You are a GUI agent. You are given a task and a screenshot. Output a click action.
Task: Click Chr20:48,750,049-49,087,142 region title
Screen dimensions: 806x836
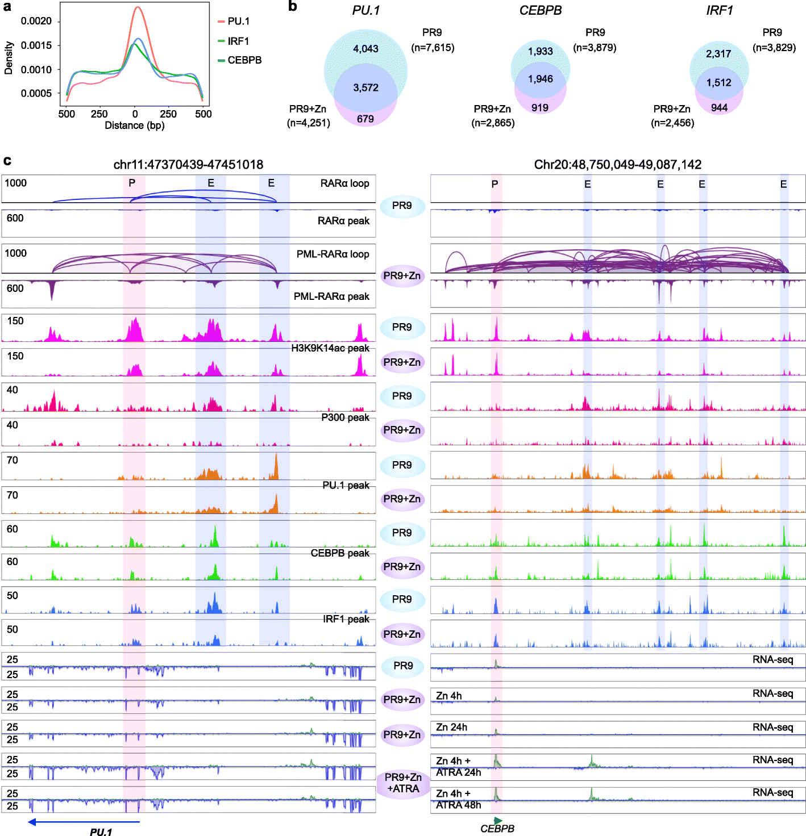coord(618,165)
